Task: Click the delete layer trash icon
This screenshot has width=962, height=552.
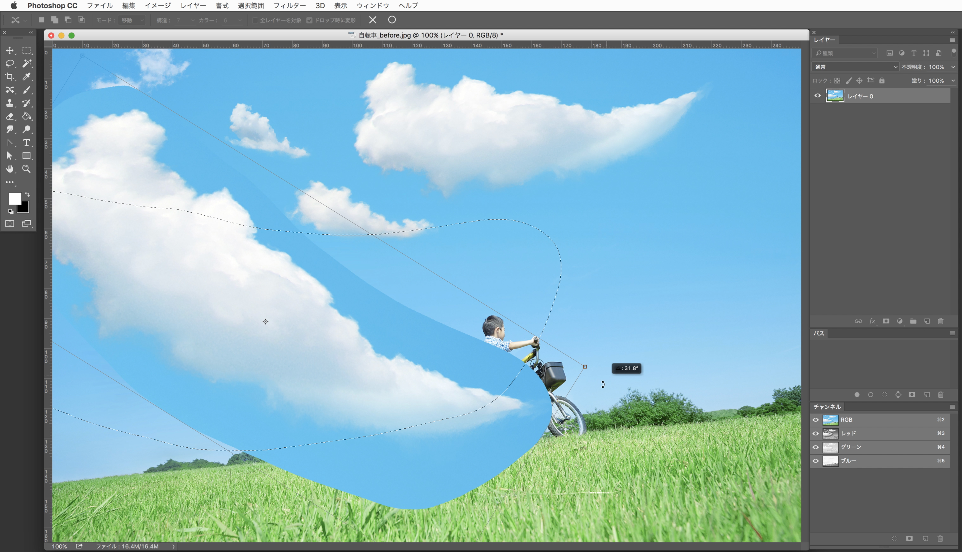Action: 941,321
